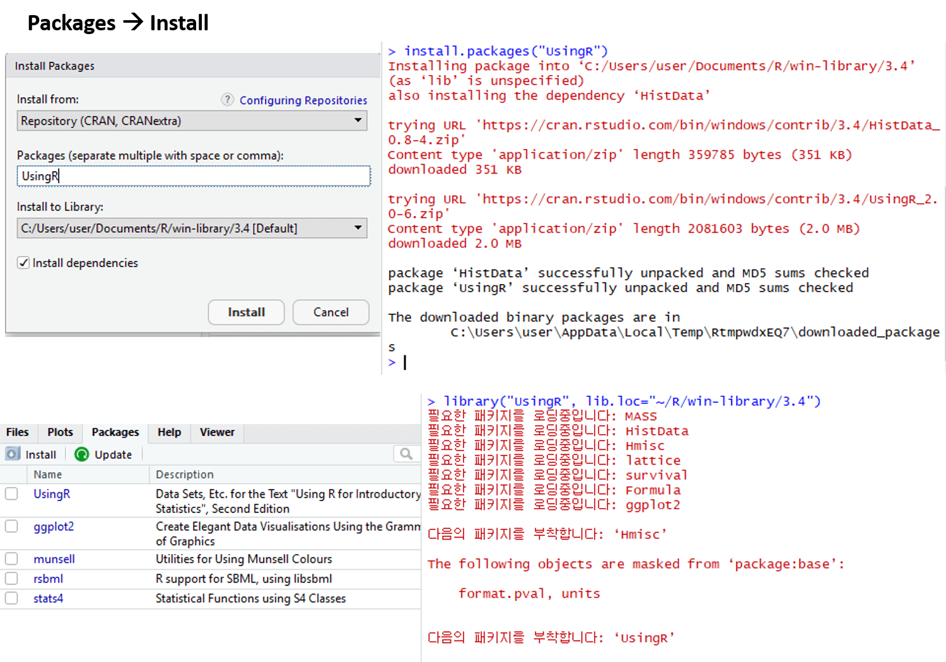Image resolution: width=946 pixels, height=662 pixels.
Task: Click the green Update icon in Packages panel
Action: point(81,454)
